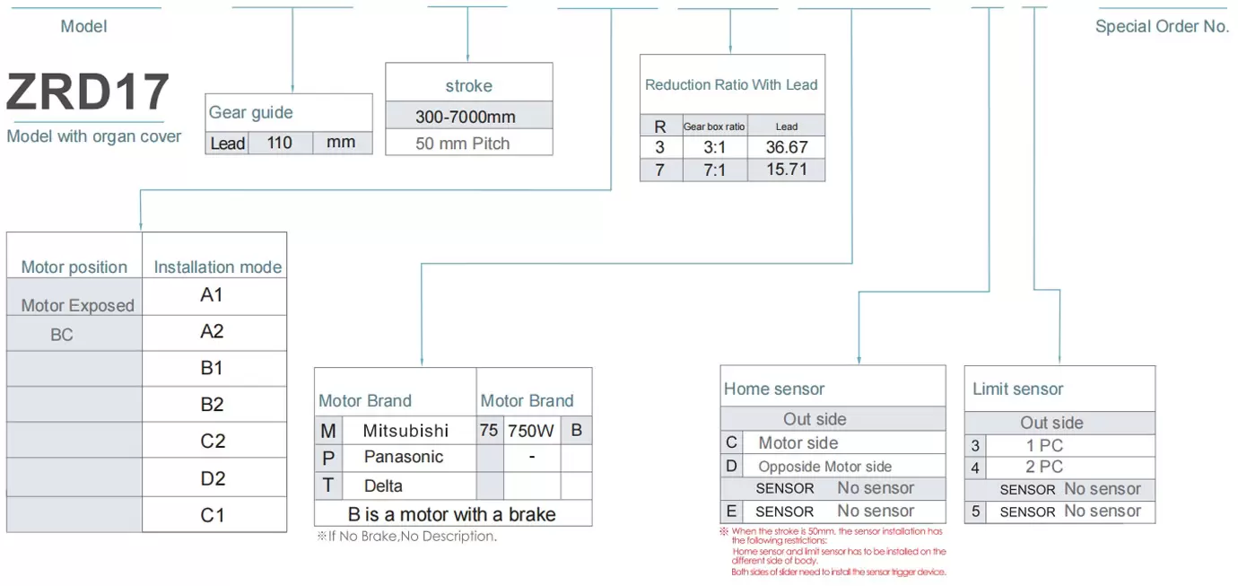
Task: Select the 50 mm Pitch cell
Action: (463, 144)
